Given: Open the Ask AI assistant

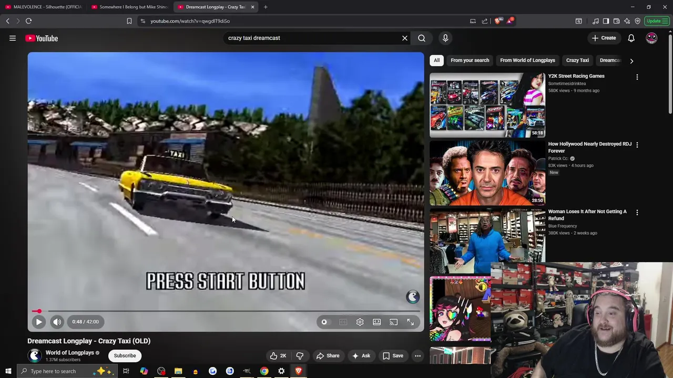Looking at the screenshot, I should pos(361,356).
